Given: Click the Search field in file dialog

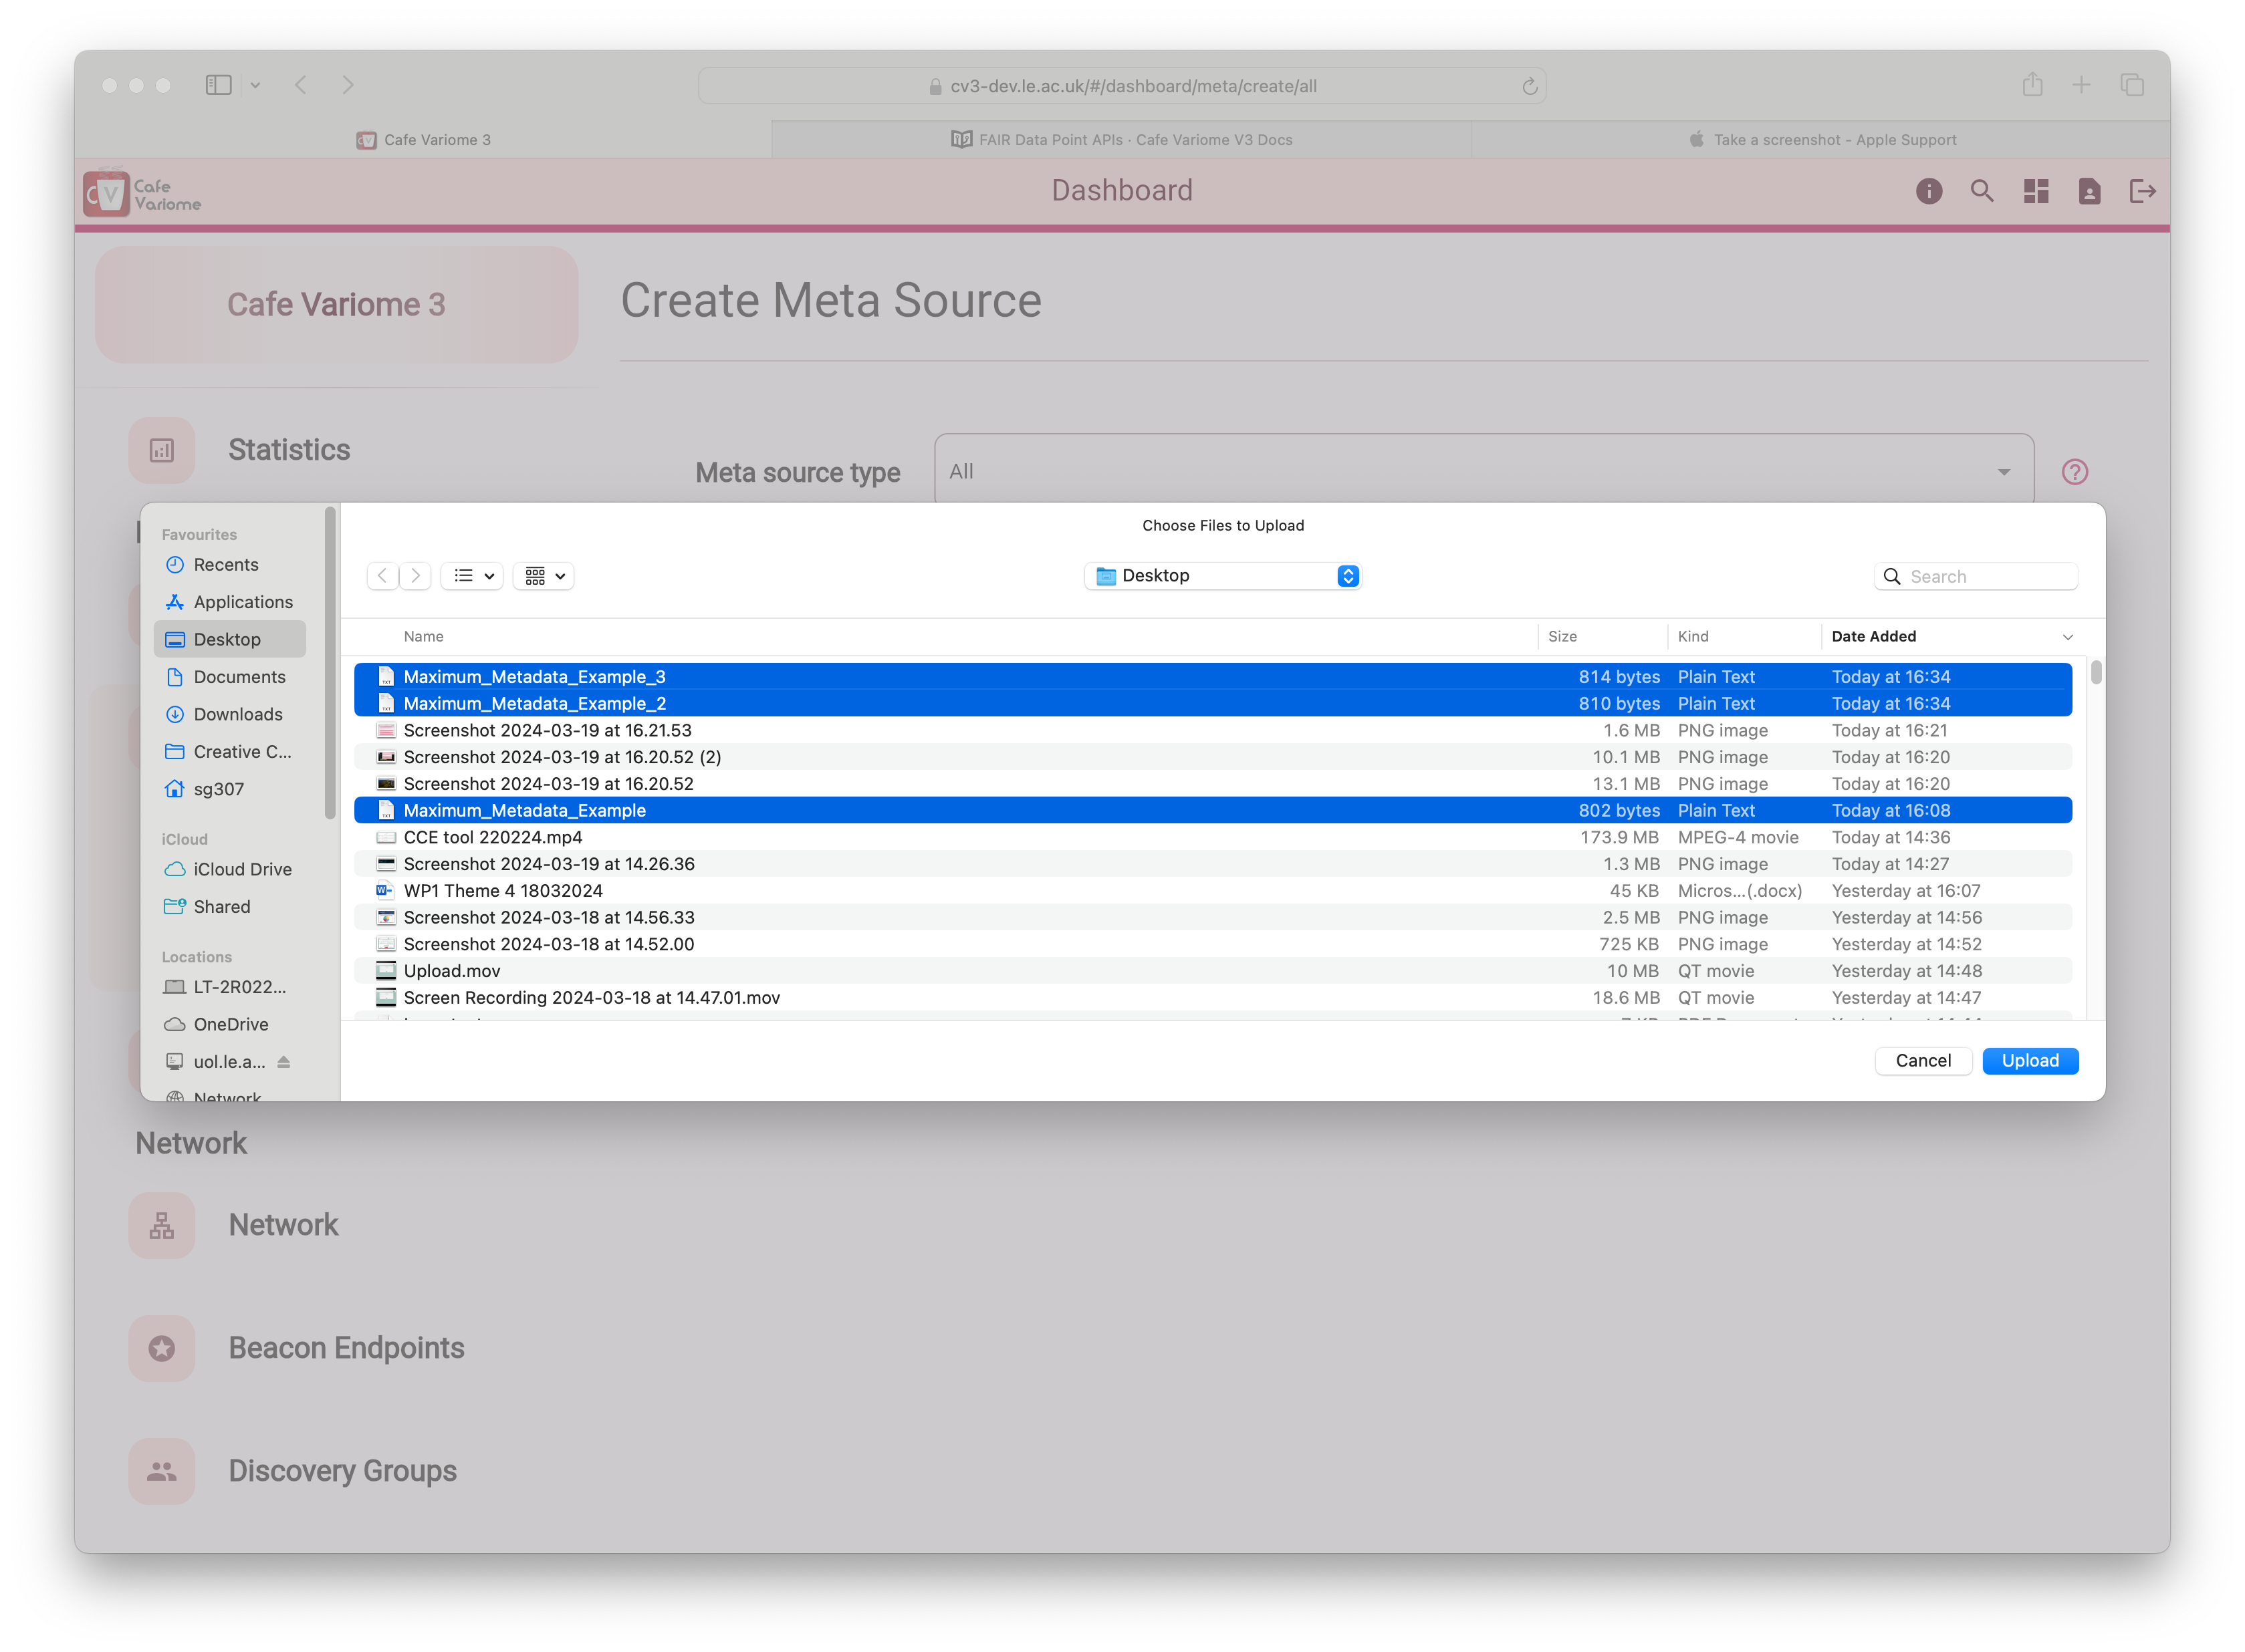Looking at the screenshot, I should pyautogui.click(x=1975, y=576).
